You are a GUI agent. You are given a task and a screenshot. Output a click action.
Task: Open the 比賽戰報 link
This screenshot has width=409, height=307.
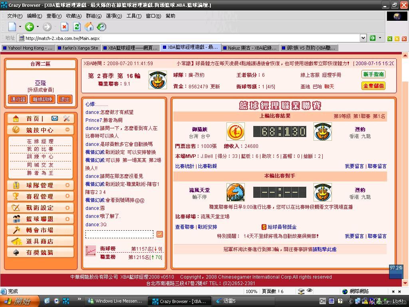(x=207, y=166)
